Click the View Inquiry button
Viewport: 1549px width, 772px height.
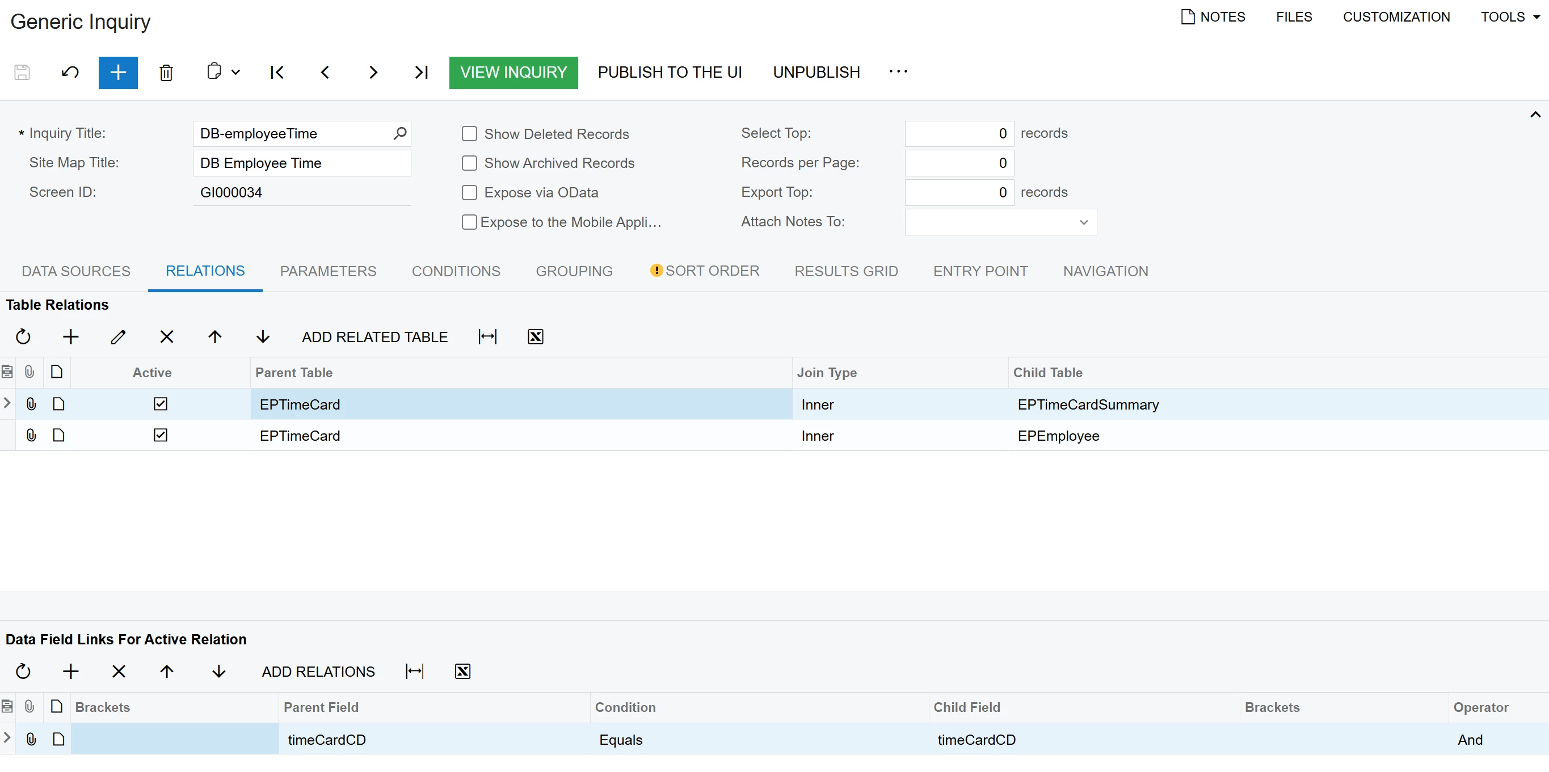pyautogui.click(x=513, y=73)
